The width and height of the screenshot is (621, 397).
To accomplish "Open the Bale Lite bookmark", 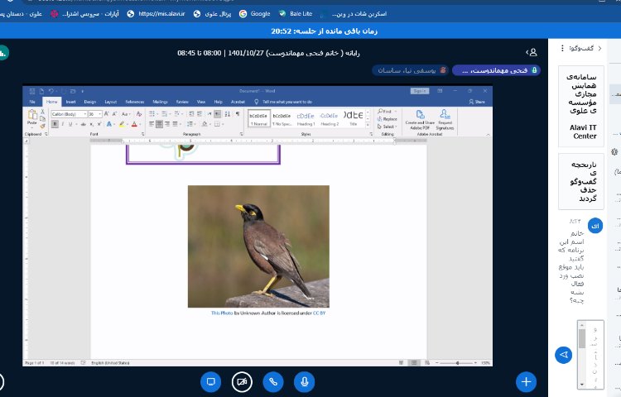I will (295, 13).
